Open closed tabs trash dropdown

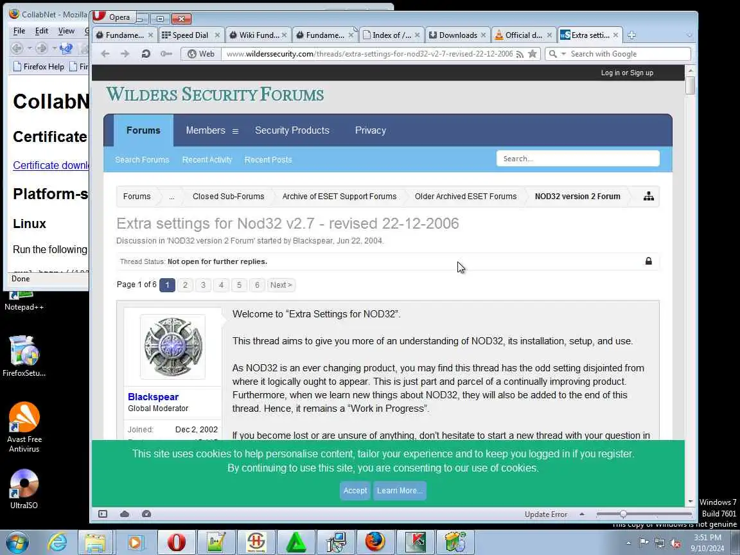pyautogui.click(x=689, y=35)
